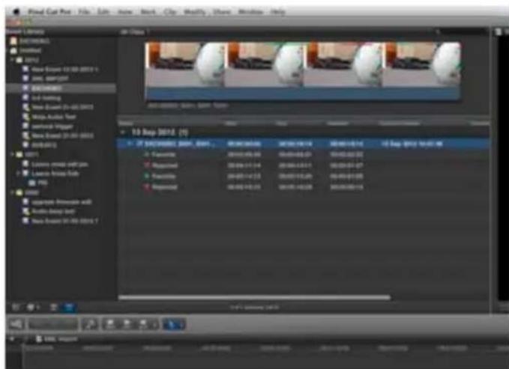This screenshot has width=509, height=369.
Task: Open the Event Library gear action menu
Action: (x=32, y=307)
